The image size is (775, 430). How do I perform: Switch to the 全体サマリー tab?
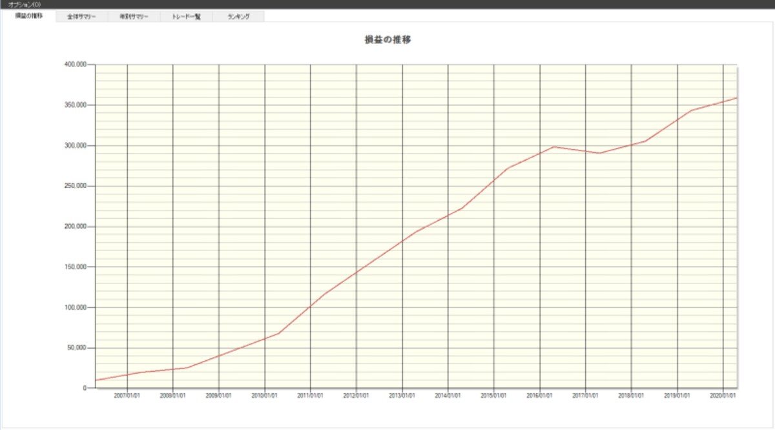tap(81, 16)
